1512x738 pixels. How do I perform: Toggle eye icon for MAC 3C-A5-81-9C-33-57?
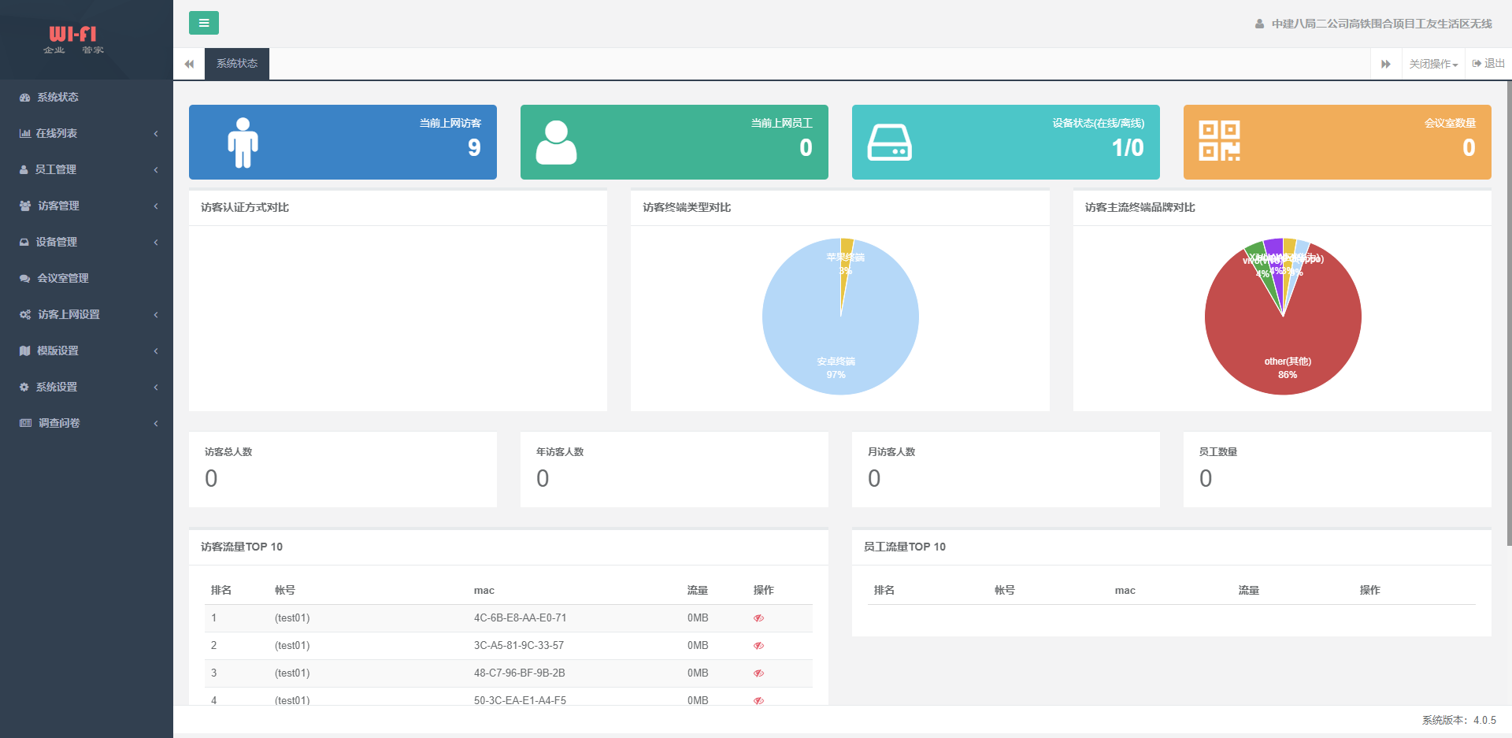(758, 646)
